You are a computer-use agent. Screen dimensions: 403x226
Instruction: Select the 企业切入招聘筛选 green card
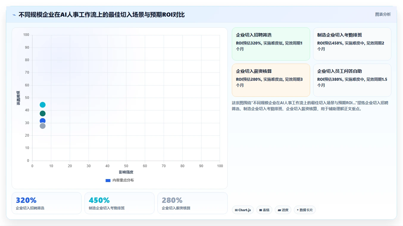[271, 44]
